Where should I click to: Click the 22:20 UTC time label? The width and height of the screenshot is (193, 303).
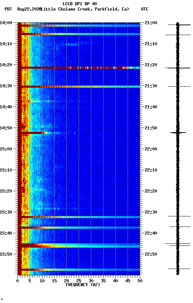[151, 191]
